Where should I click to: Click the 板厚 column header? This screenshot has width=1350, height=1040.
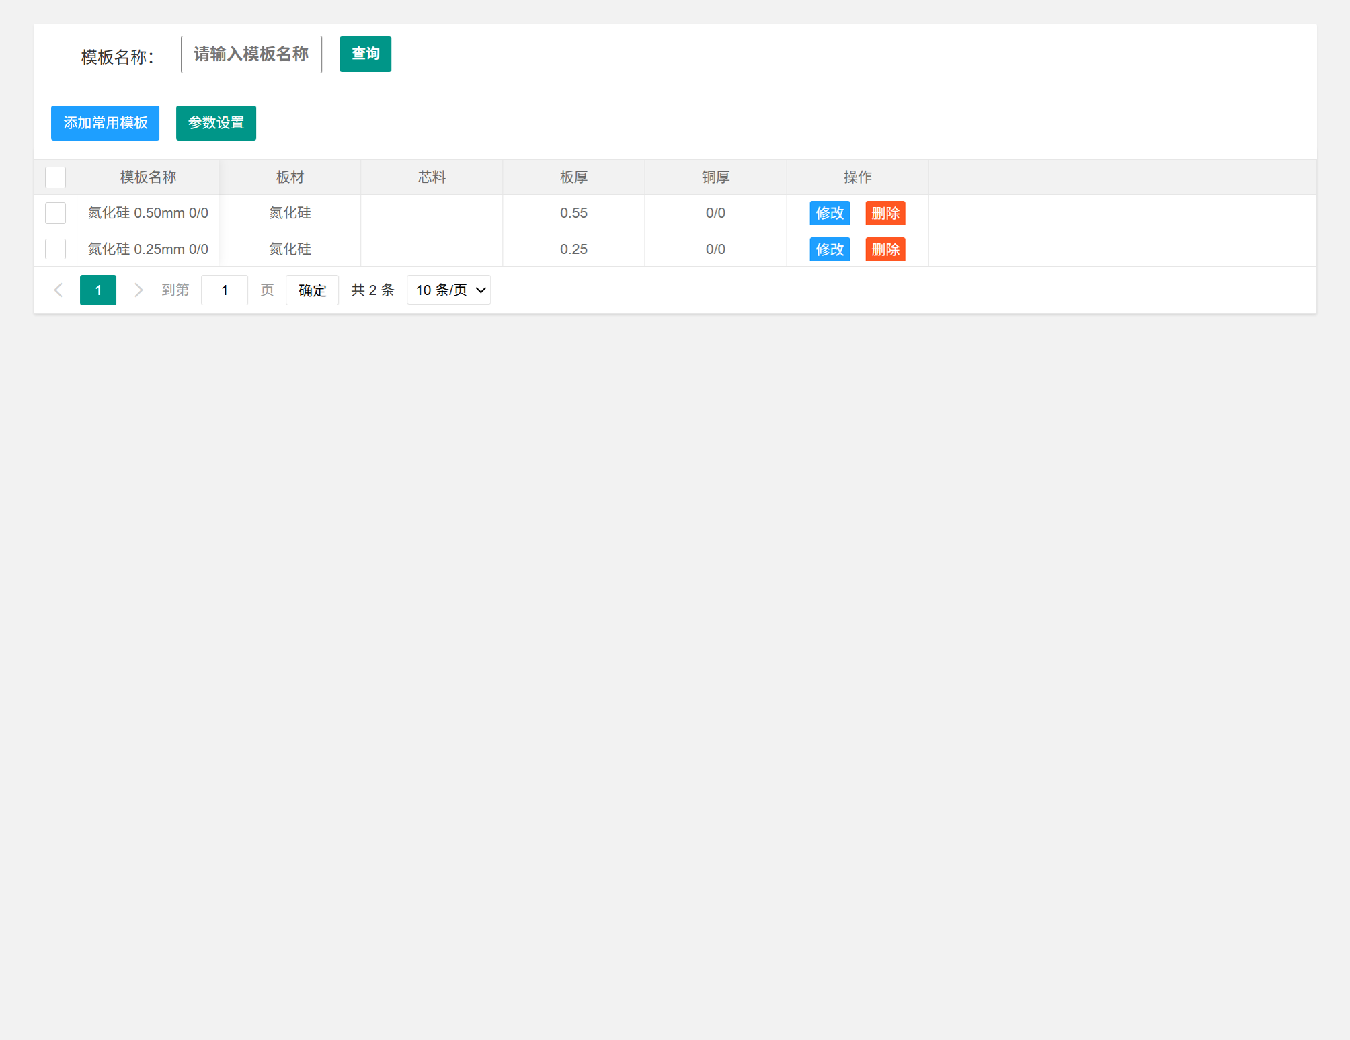point(573,177)
